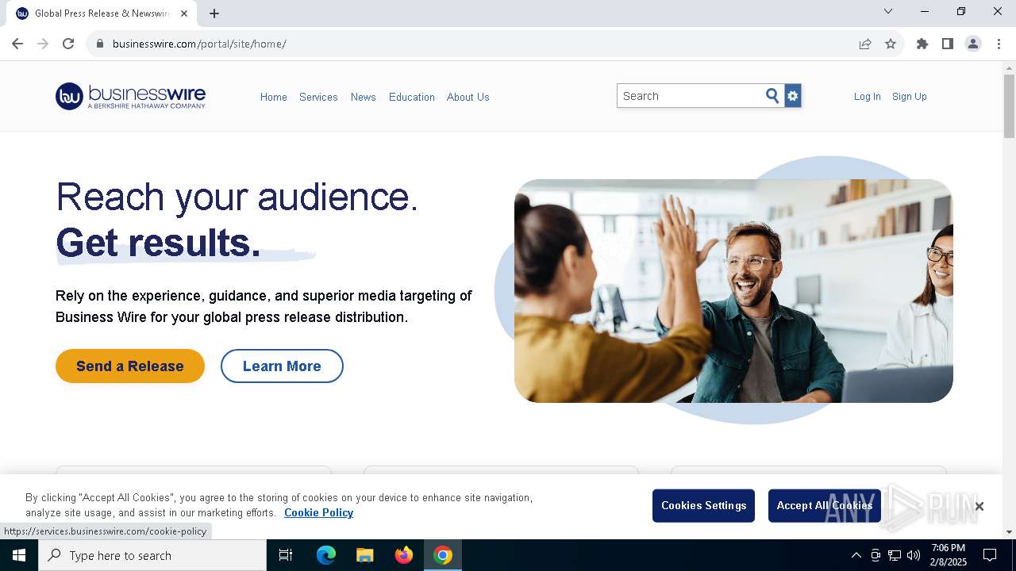Click Chrome icon in taskbar
This screenshot has width=1016, height=571.
coord(443,555)
